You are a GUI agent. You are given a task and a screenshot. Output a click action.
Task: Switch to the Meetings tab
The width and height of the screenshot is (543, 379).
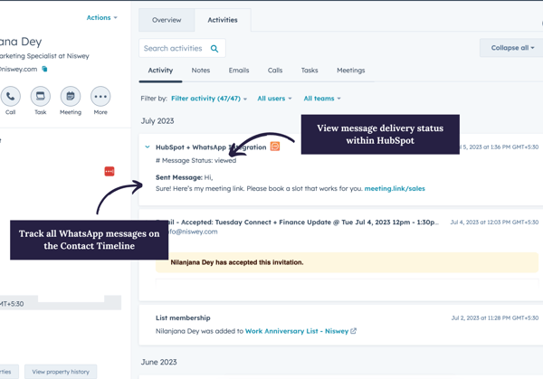click(351, 71)
